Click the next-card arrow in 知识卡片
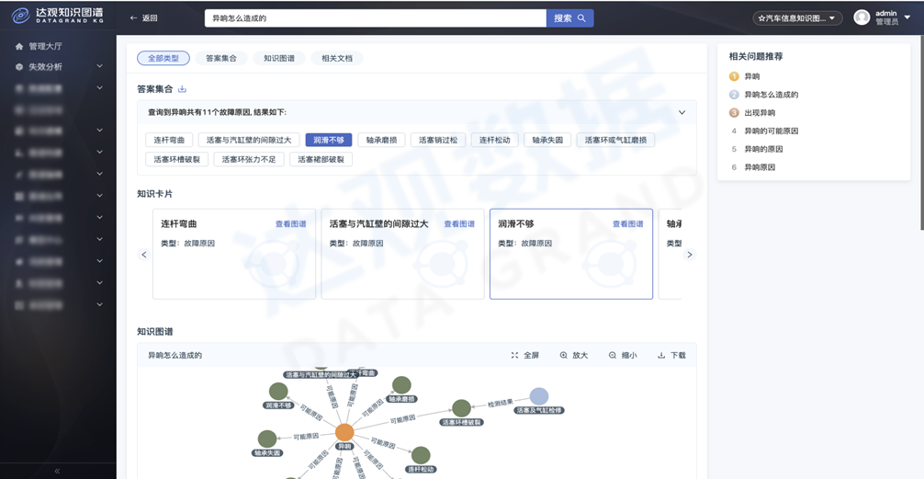The width and height of the screenshot is (924, 479). (x=690, y=255)
